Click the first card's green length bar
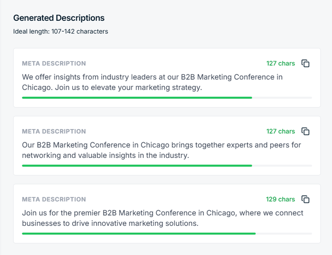Image resolution: width=332 pixels, height=255 pixels. point(137,98)
